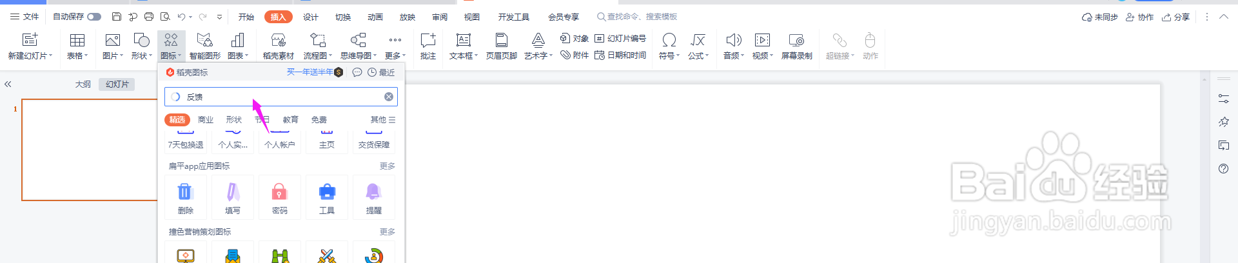
Task: Click the 查找命令 search box
Action: pyautogui.click(x=637, y=17)
